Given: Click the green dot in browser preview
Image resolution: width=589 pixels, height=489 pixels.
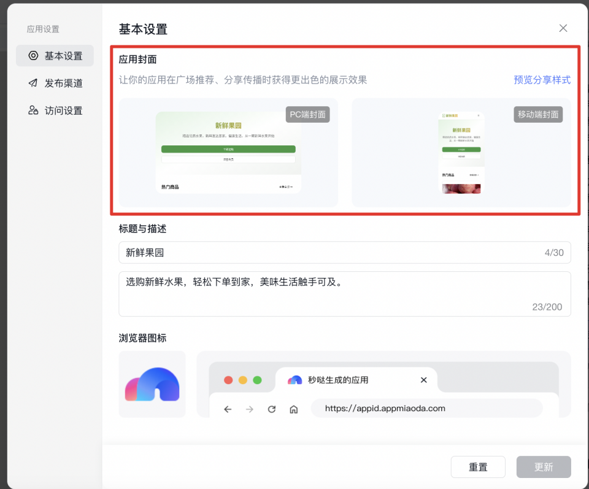Looking at the screenshot, I should point(257,380).
